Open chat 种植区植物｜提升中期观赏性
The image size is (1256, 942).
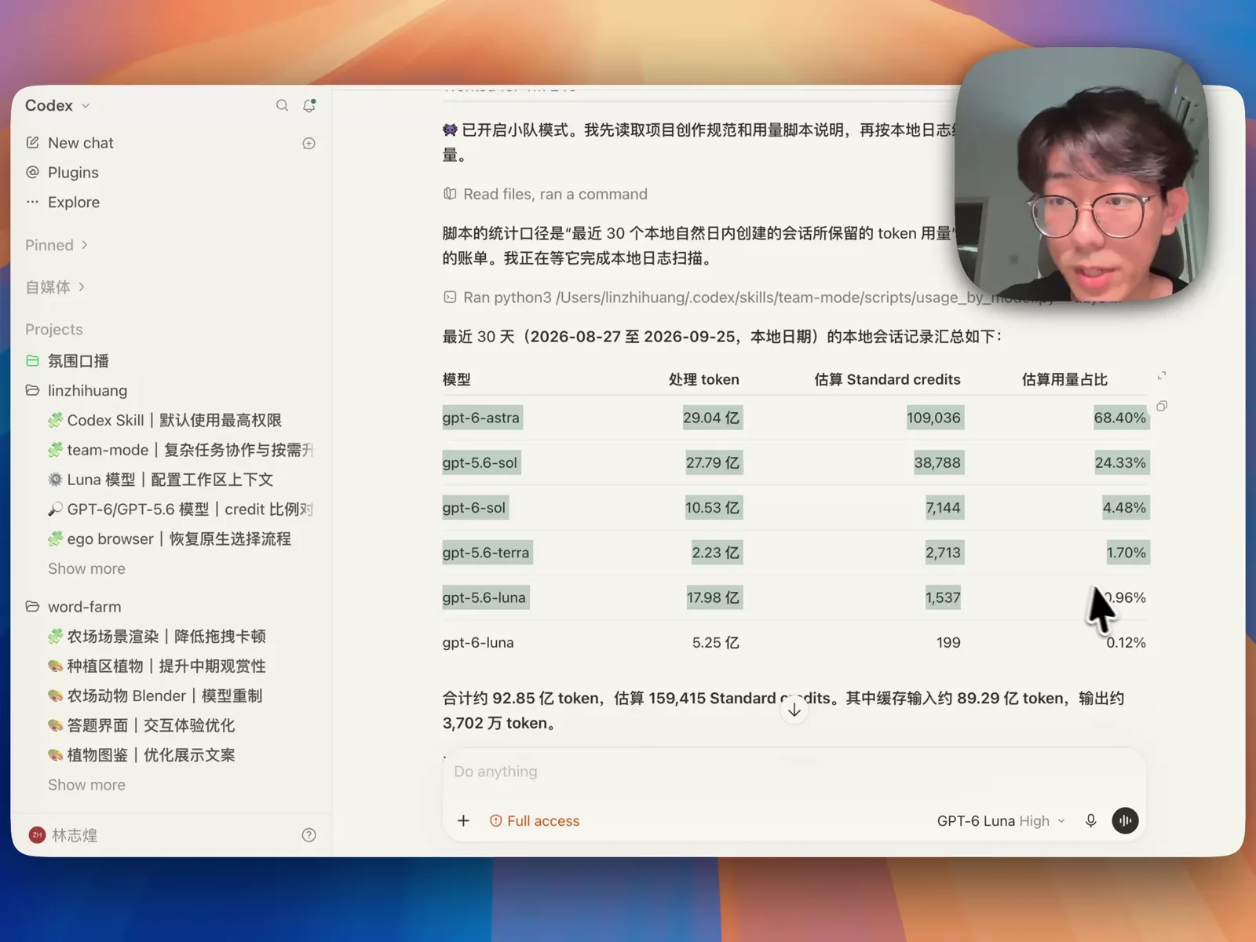pyautogui.click(x=157, y=666)
